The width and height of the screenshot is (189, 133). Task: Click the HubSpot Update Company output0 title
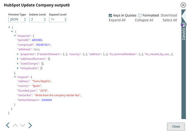[37, 5]
